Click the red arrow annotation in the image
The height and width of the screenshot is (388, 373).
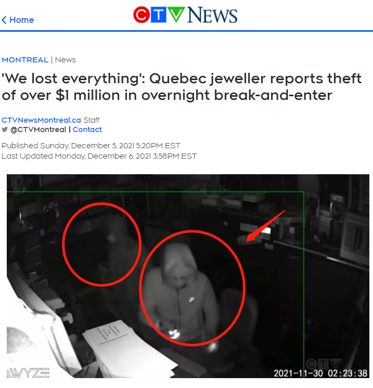click(265, 226)
